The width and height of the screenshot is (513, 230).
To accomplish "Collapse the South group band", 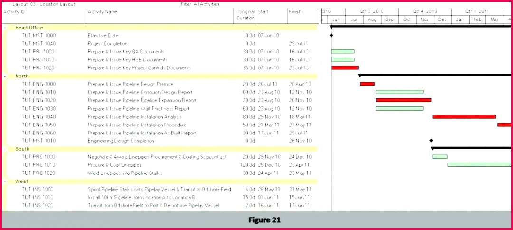I will [5, 149].
